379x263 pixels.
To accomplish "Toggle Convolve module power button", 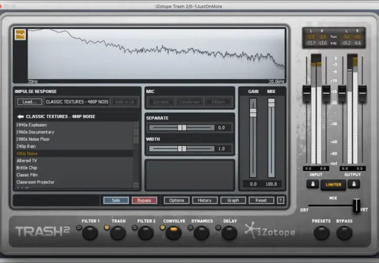I will tap(163, 228).
